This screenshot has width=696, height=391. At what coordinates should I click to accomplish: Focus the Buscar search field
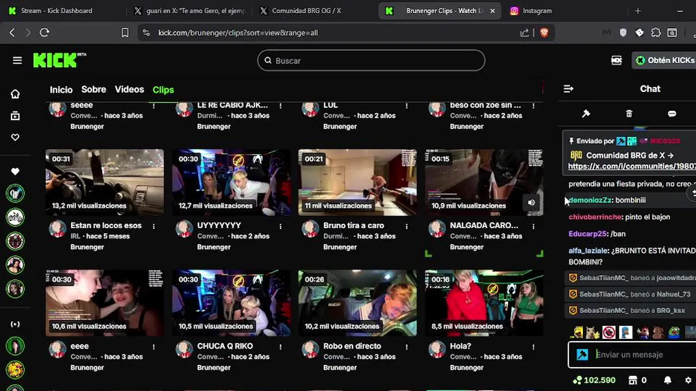pos(371,60)
